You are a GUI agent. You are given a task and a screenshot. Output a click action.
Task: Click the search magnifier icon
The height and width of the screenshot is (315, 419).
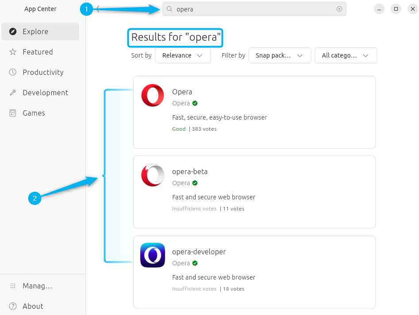[x=169, y=9]
